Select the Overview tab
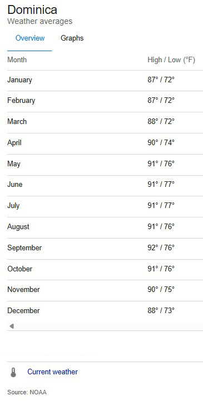The image size is (203, 401). coord(30,38)
